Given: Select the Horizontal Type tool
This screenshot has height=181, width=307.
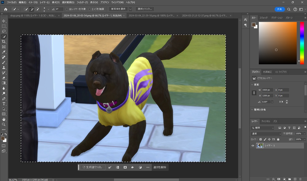Looking at the screenshot, I should [x=4, y=104].
